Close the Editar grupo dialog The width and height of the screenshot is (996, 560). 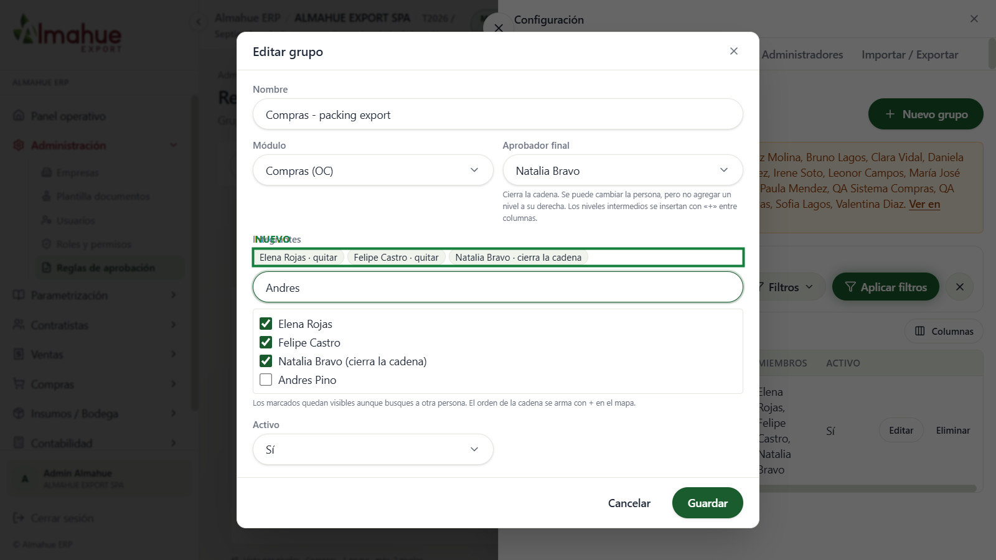click(734, 51)
